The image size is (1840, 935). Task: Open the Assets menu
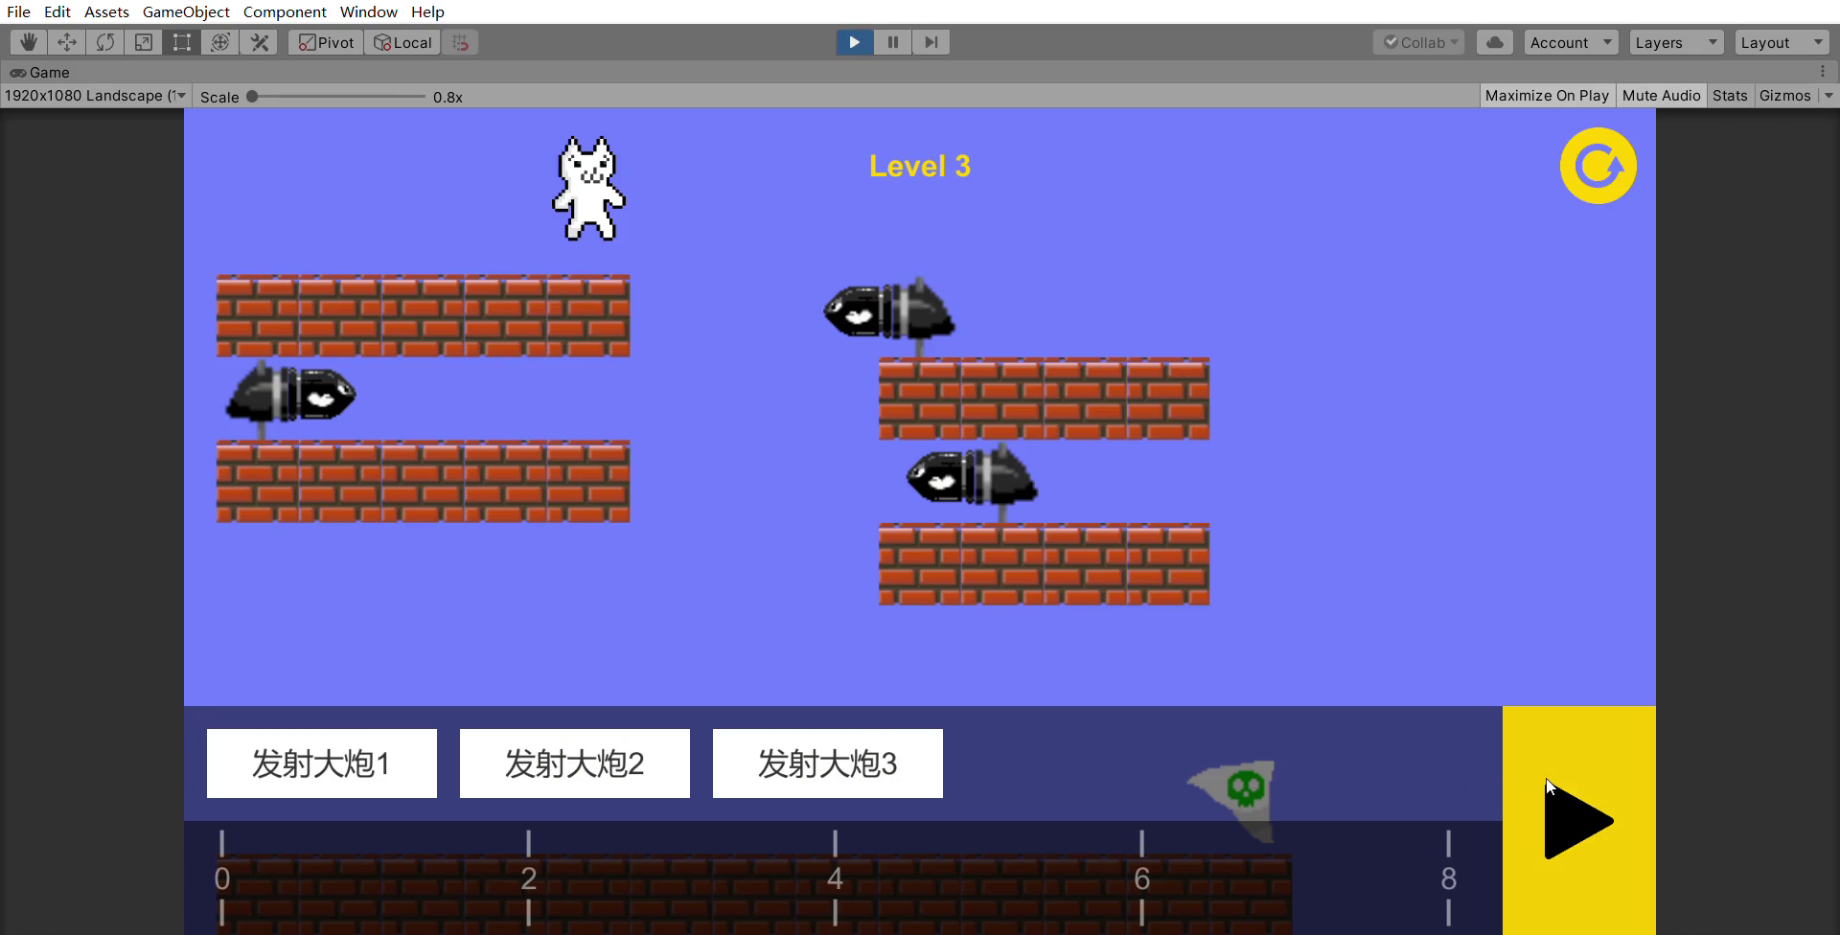tap(106, 11)
